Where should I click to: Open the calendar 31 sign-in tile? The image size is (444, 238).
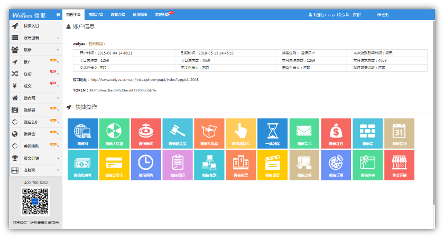399,133
